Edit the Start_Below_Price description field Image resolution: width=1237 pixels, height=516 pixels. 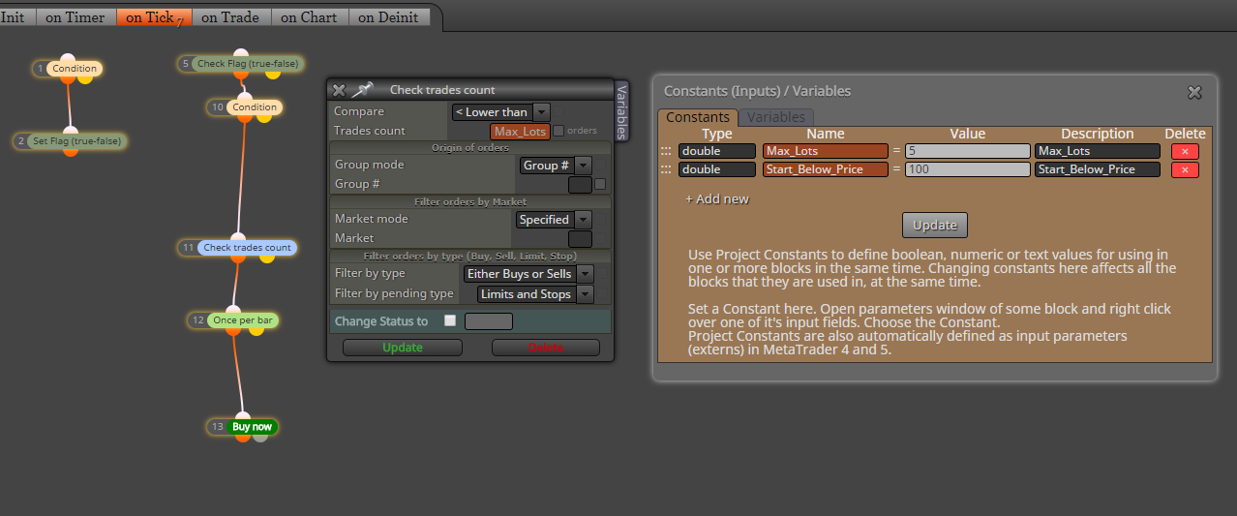1098,169
